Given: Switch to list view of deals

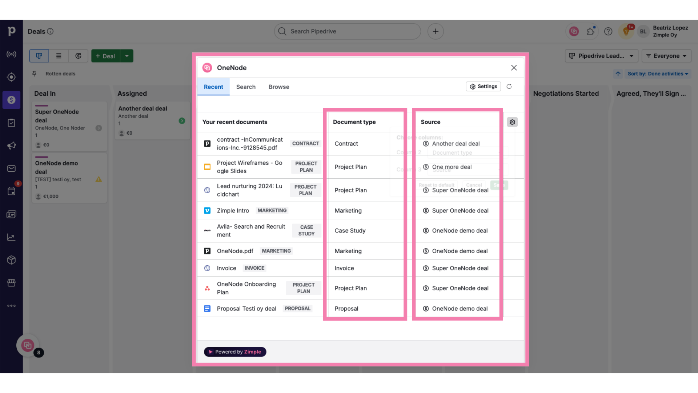Looking at the screenshot, I should coord(59,56).
